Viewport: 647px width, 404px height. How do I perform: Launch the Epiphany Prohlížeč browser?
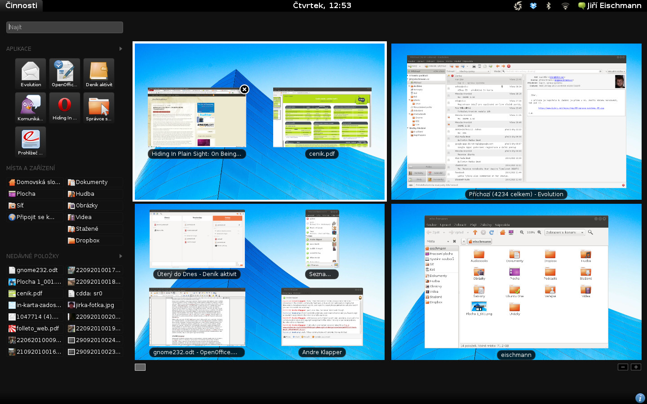(31, 142)
